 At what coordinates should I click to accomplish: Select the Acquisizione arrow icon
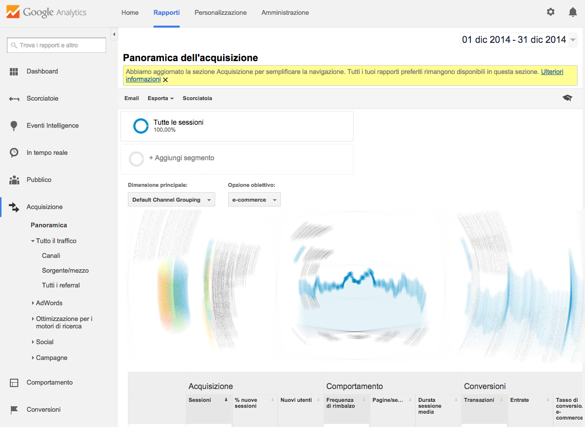click(x=14, y=207)
